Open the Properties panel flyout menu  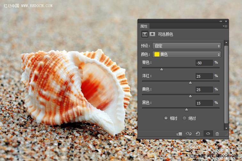[225, 26]
